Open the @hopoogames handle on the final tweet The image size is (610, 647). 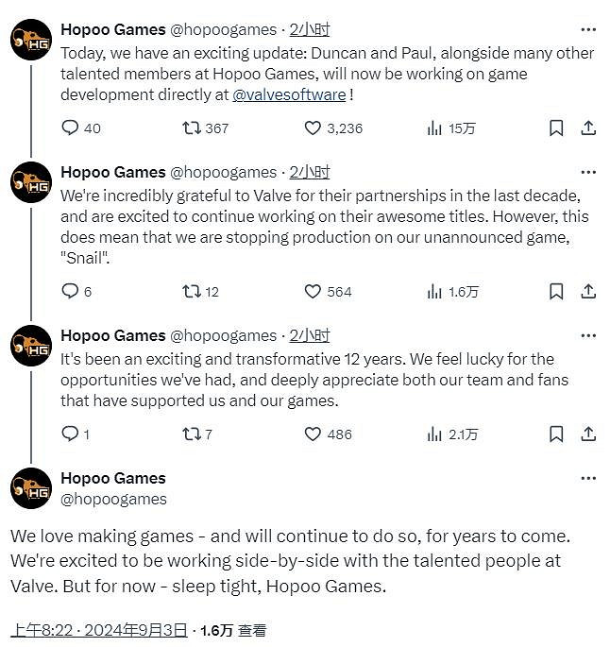tap(113, 499)
